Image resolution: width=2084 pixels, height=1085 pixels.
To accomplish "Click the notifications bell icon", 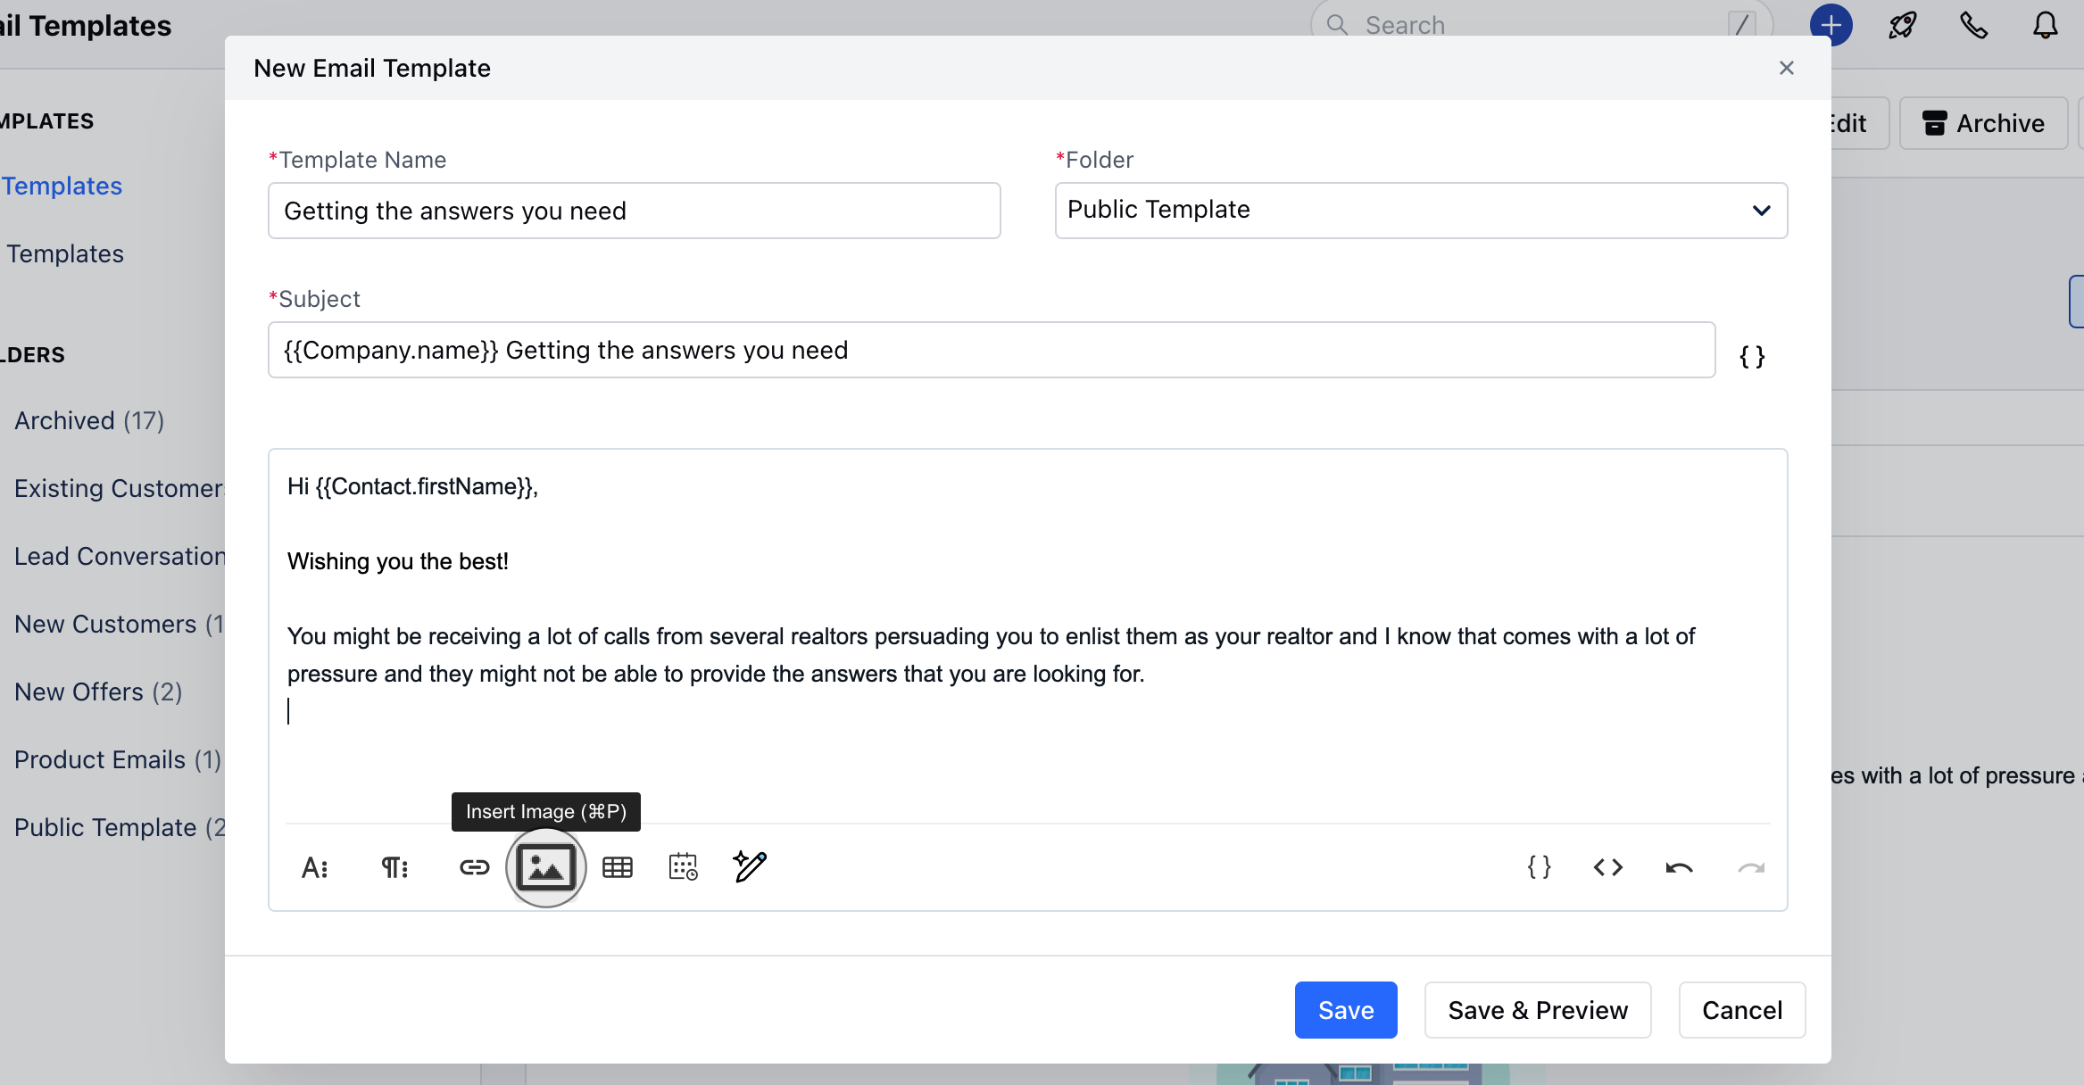I will click(2045, 25).
